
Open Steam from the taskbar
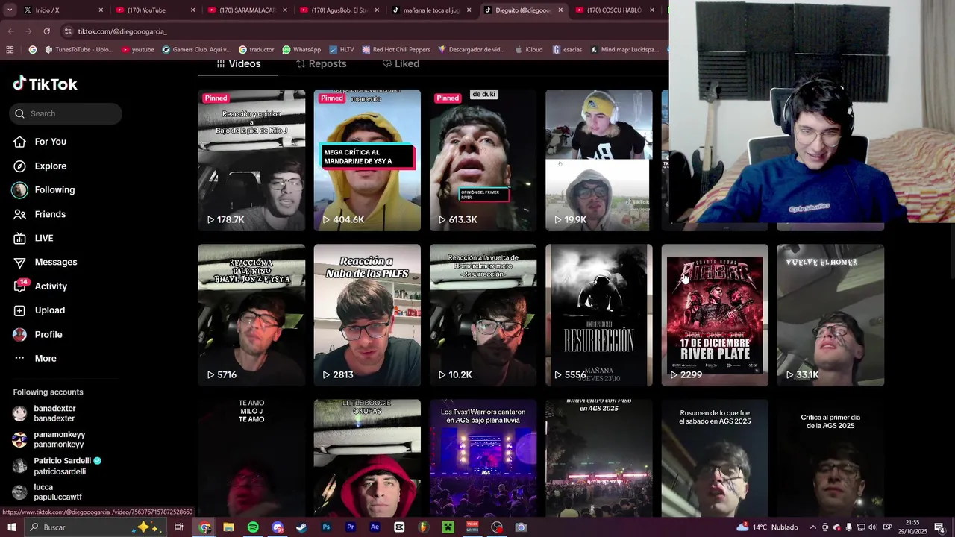tap(301, 527)
